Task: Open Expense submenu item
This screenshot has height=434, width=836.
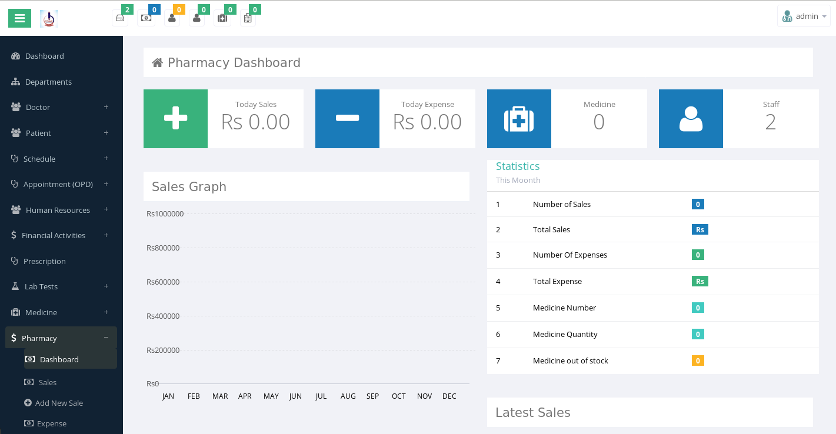Action: click(x=71, y=423)
